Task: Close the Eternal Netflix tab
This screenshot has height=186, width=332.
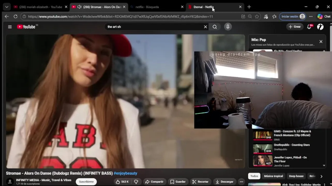Action: (x=240, y=7)
